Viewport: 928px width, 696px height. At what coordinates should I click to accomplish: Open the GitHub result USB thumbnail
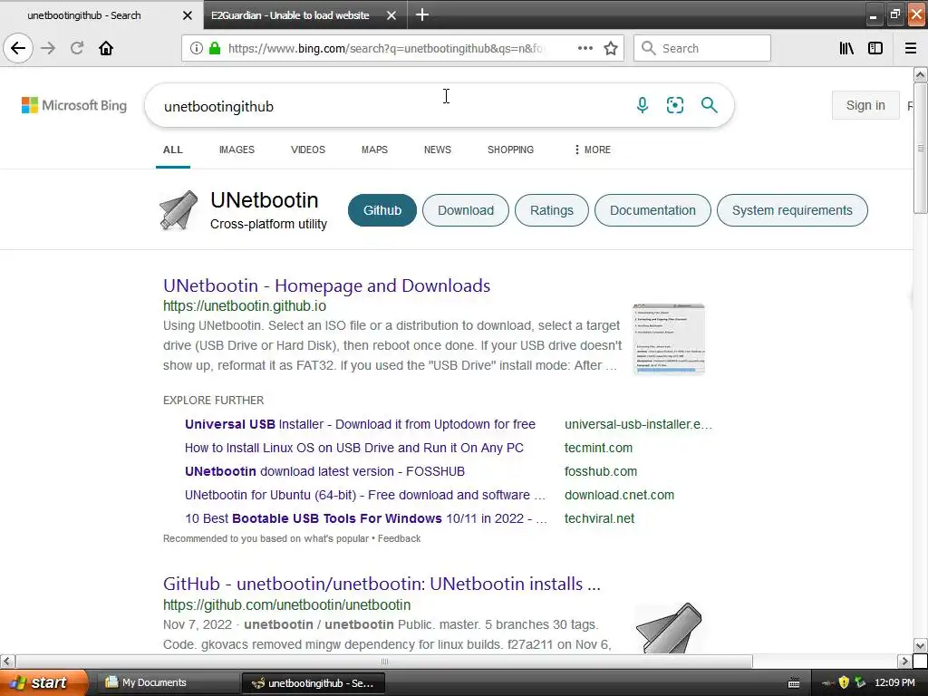click(669, 627)
